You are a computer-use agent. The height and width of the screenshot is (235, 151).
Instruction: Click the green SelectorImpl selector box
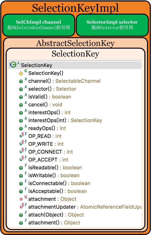pyautogui.click(x=112, y=25)
